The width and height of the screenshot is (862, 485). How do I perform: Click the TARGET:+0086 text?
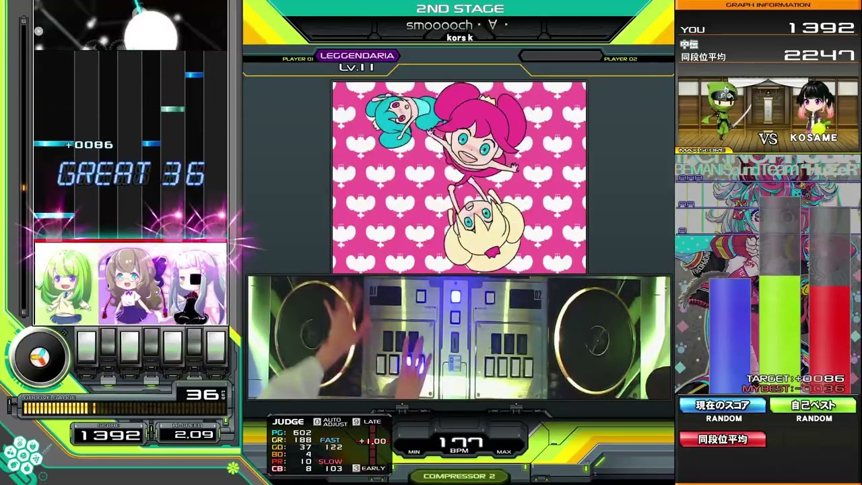tap(795, 379)
